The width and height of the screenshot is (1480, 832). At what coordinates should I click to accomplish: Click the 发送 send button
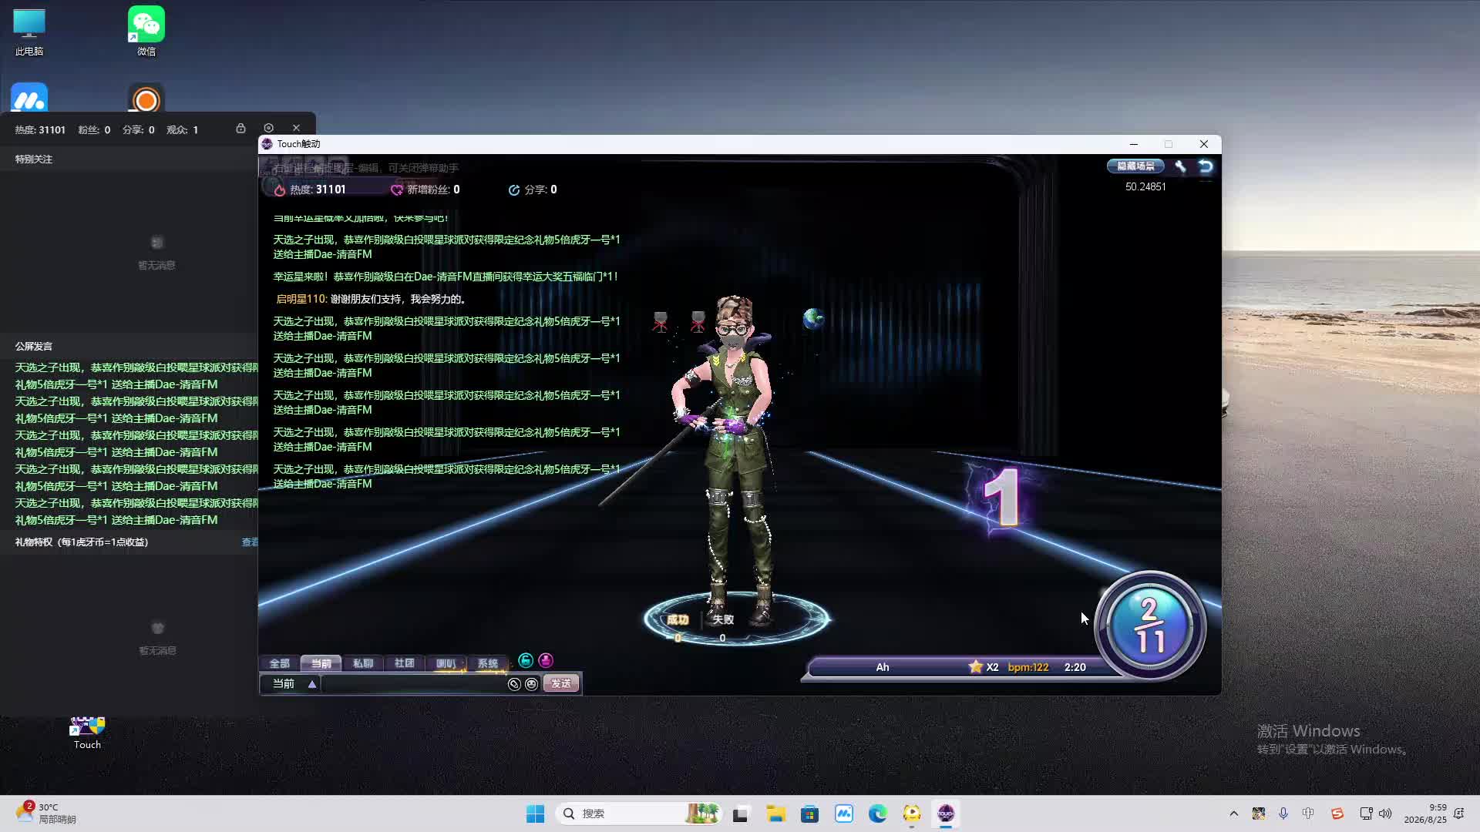click(561, 684)
